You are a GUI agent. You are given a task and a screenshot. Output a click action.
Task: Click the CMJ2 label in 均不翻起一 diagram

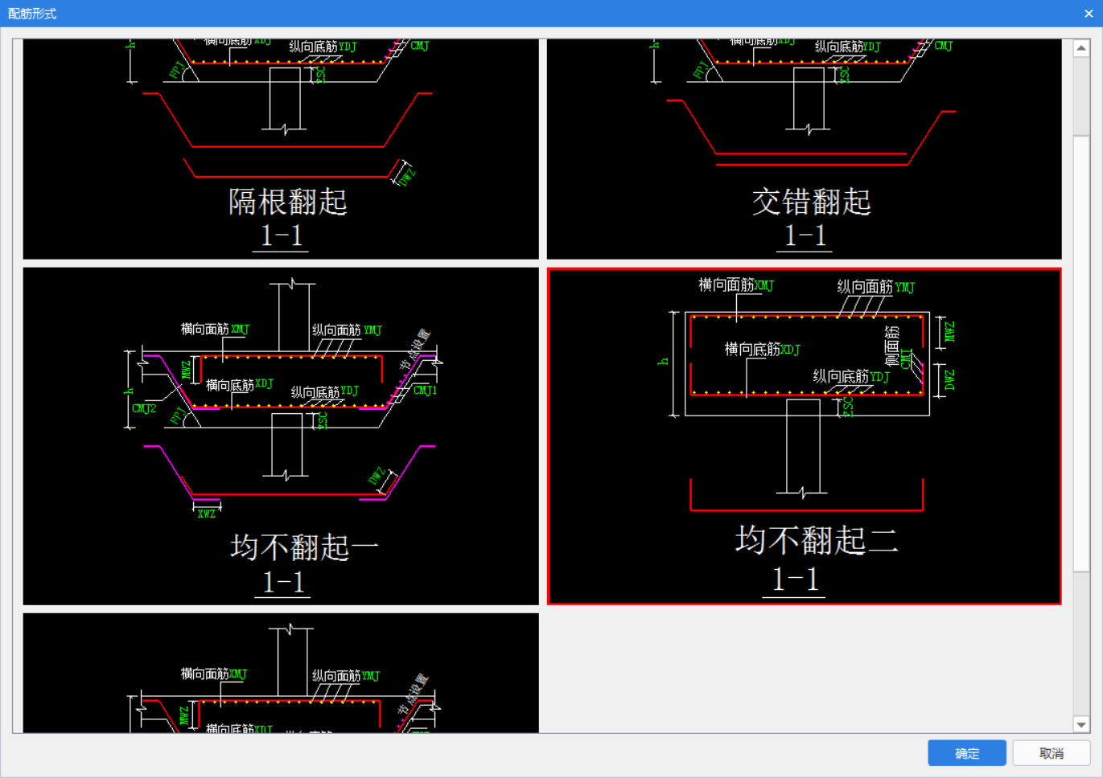[144, 408]
